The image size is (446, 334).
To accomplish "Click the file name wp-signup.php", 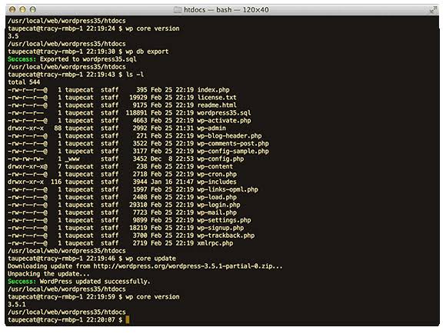I will (221, 228).
